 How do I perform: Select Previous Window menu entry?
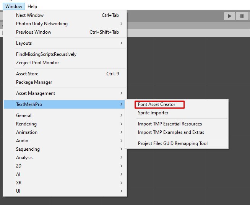[x=65, y=32]
